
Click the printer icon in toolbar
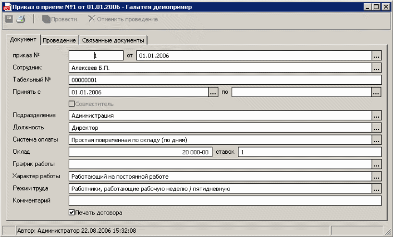point(21,19)
